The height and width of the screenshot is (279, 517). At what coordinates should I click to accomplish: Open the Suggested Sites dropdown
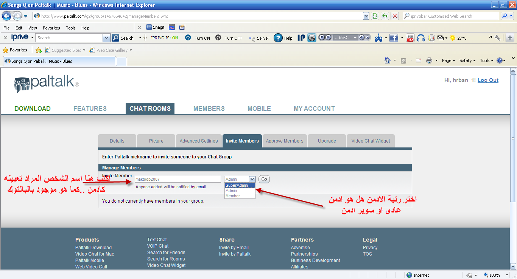click(84, 50)
